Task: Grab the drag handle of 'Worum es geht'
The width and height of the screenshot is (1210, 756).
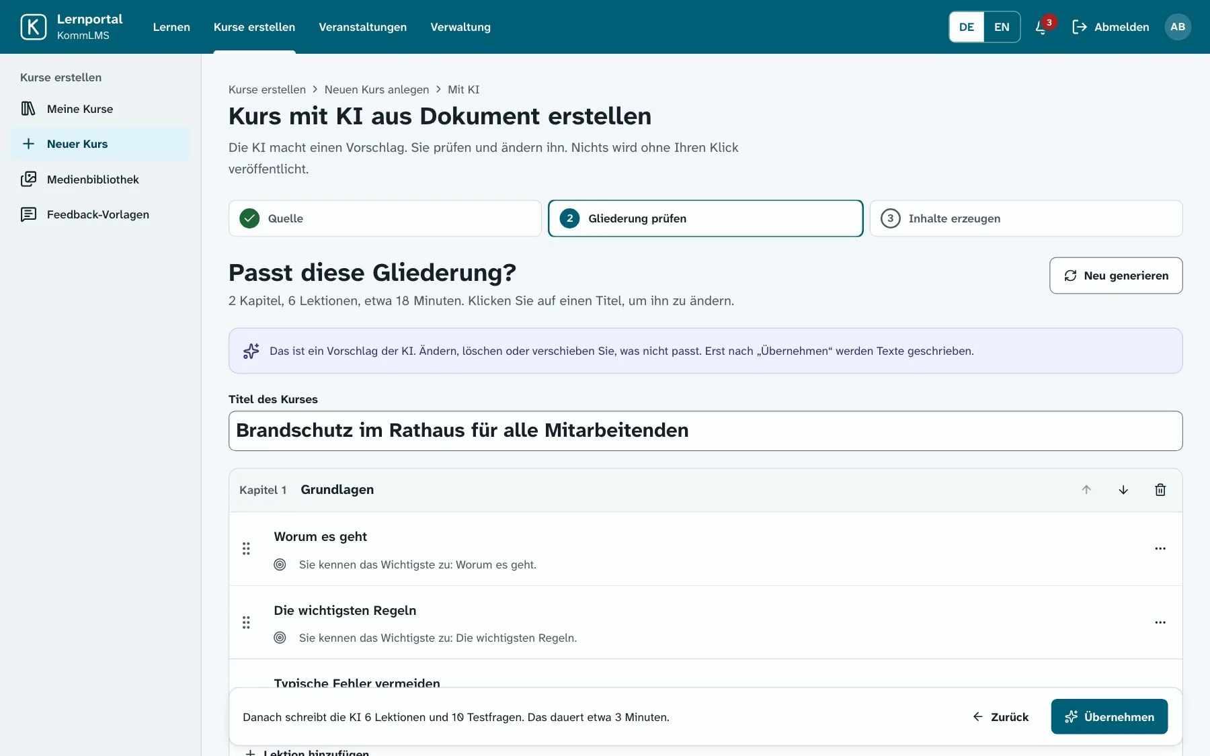Action: [246, 549]
